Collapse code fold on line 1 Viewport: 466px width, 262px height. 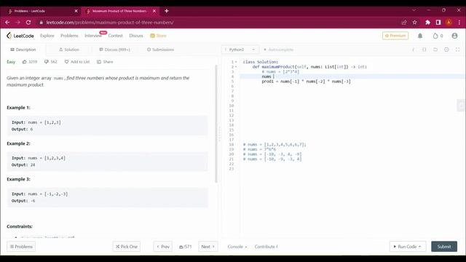pyautogui.click(x=236, y=62)
